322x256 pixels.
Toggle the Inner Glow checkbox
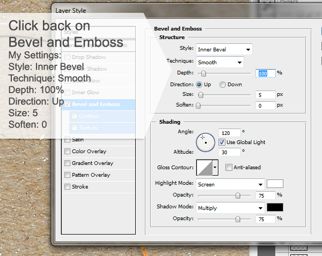click(67, 93)
